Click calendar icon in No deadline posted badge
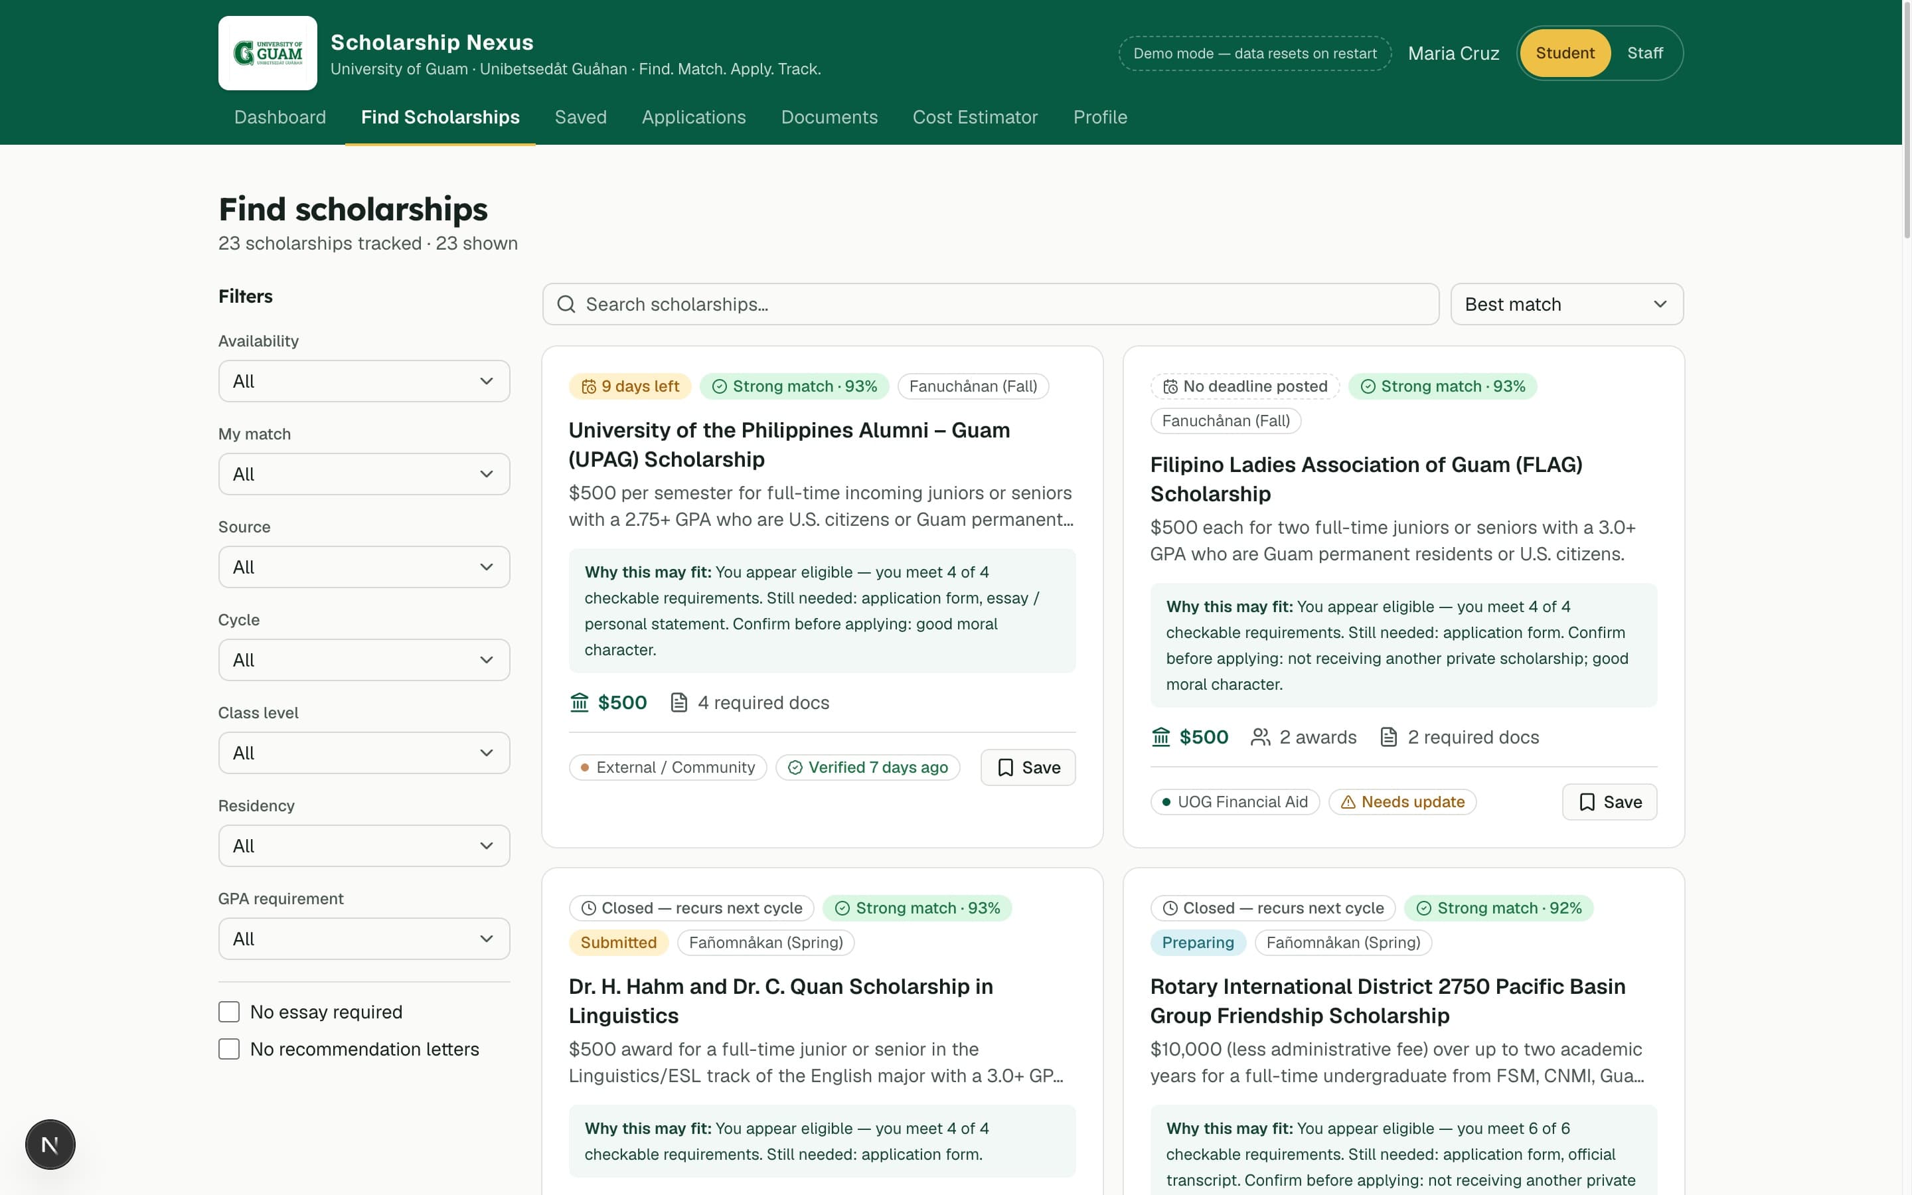The image size is (1912, 1195). point(1170,386)
